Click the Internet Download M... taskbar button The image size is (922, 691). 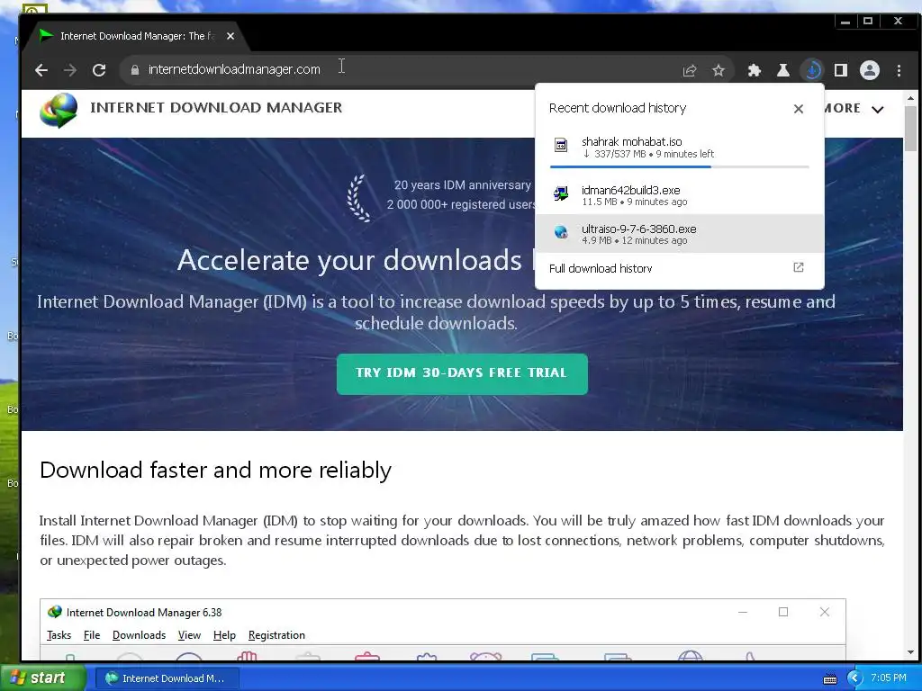(x=167, y=678)
